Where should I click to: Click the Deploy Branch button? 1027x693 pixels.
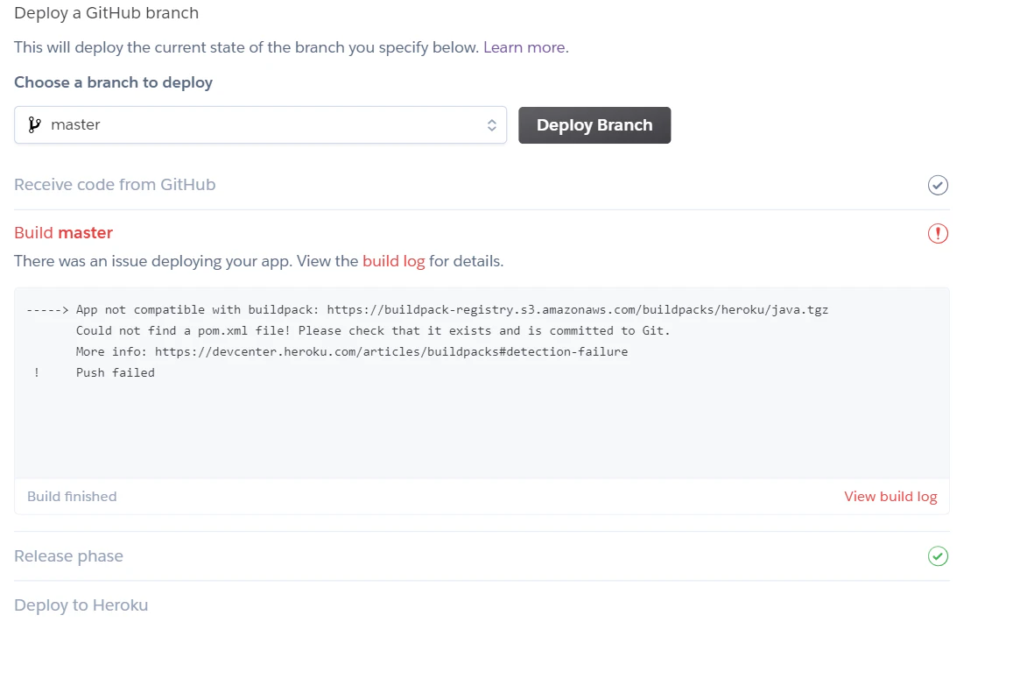(594, 125)
